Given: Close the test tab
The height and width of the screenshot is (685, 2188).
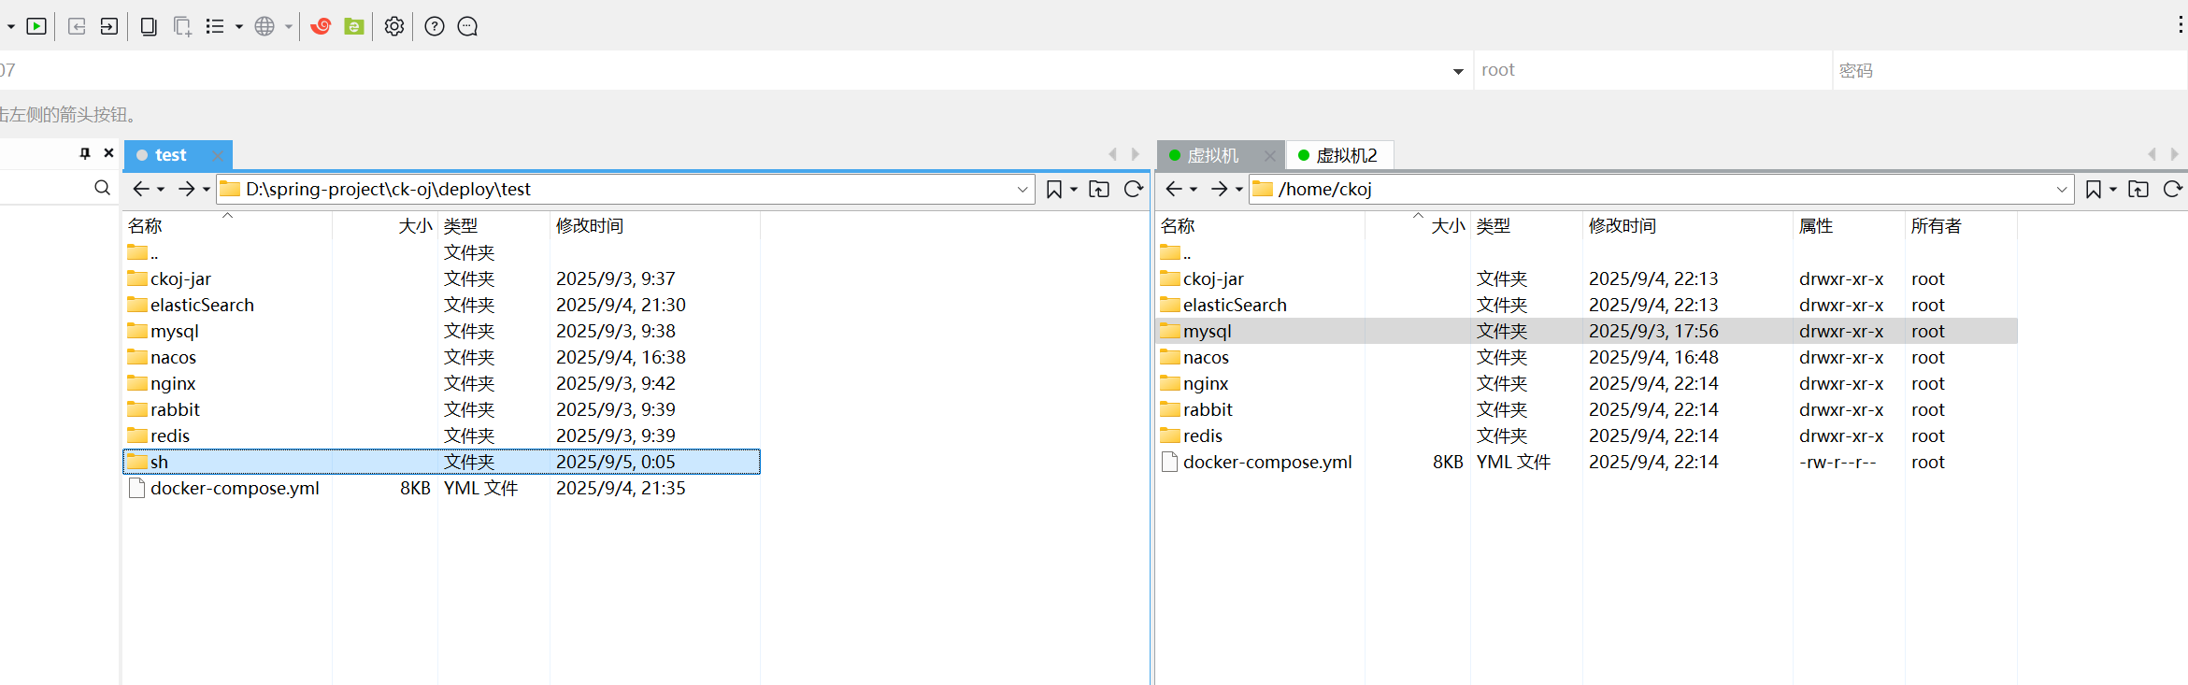Looking at the screenshot, I should tap(218, 155).
